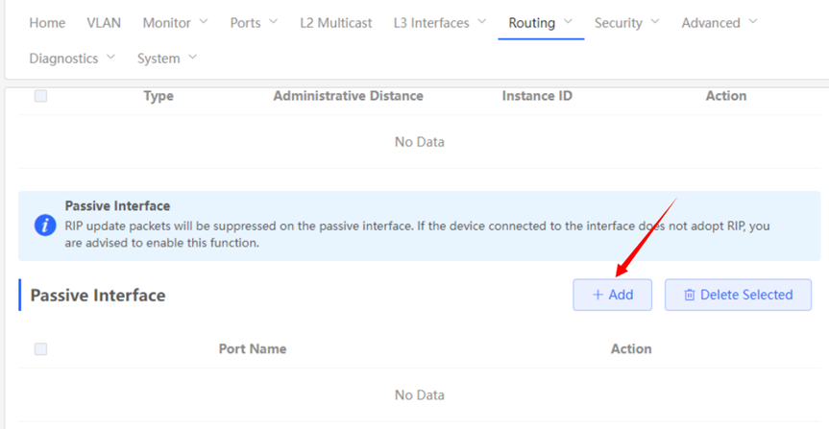Click the plus icon on Add button

[x=597, y=295]
